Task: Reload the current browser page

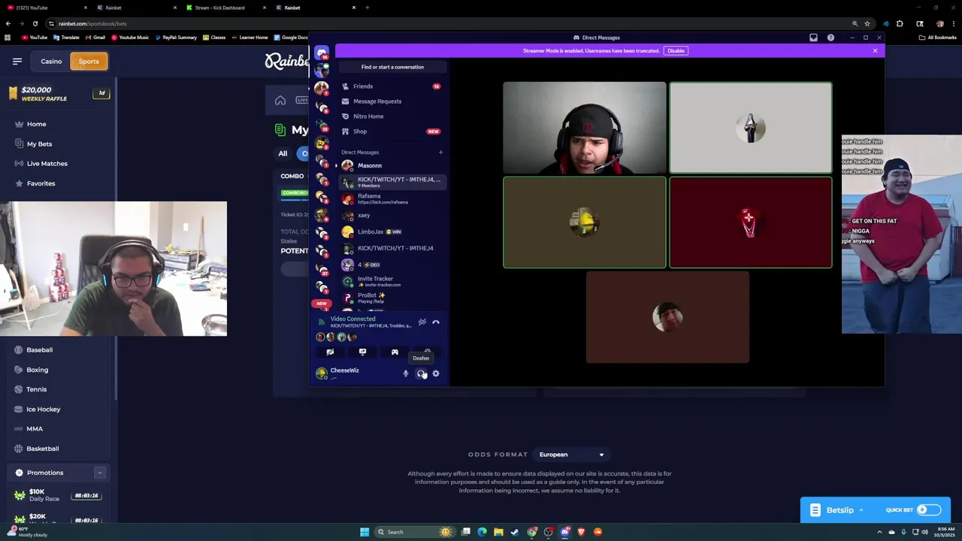Action: click(x=35, y=23)
